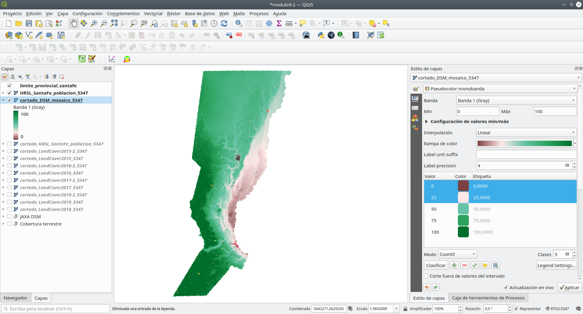
Task: Click the Legend Settings... button
Action: point(556,265)
